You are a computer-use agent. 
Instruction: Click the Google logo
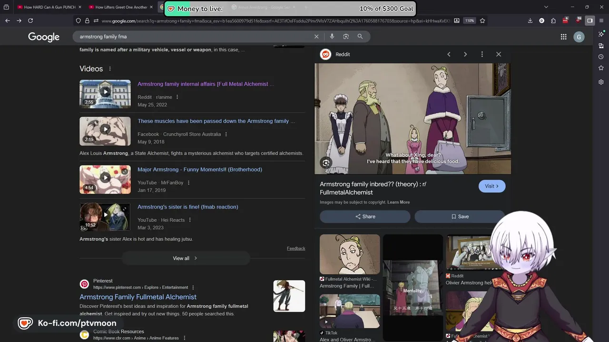(x=44, y=37)
